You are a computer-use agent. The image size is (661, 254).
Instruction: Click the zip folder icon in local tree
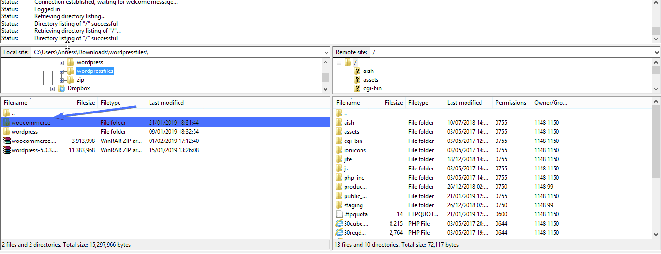pyautogui.click(x=71, y=80)
